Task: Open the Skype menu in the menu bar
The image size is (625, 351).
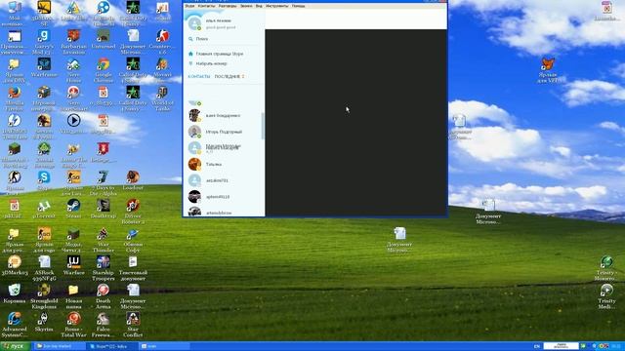Action: click(x=189, y=6)
